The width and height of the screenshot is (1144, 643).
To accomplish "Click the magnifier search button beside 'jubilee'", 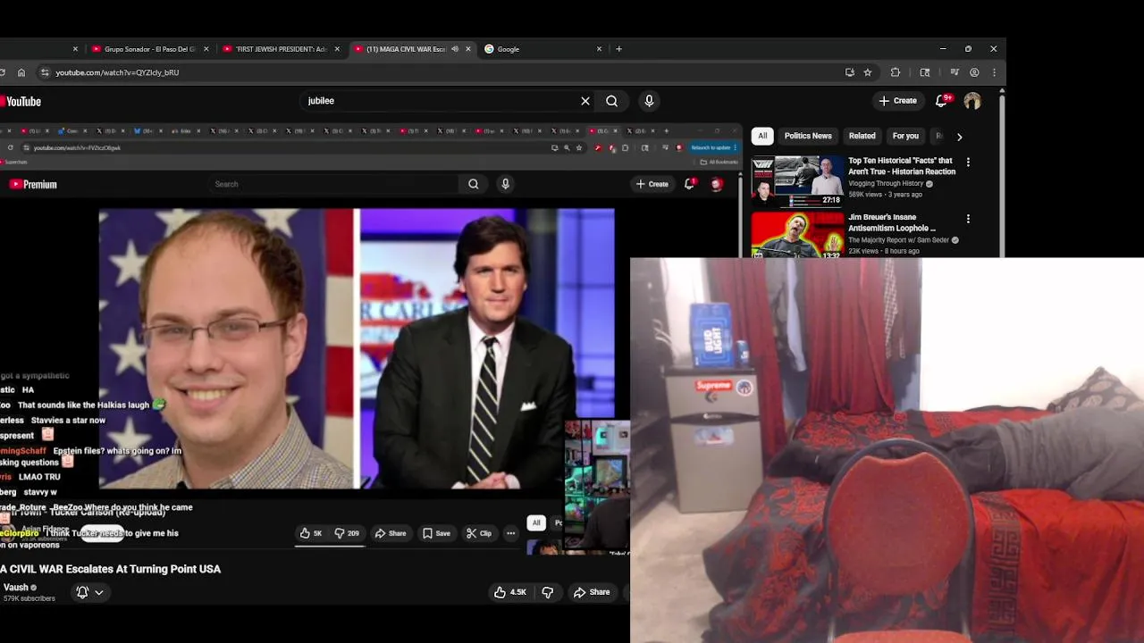I will (x=611, y=101).
